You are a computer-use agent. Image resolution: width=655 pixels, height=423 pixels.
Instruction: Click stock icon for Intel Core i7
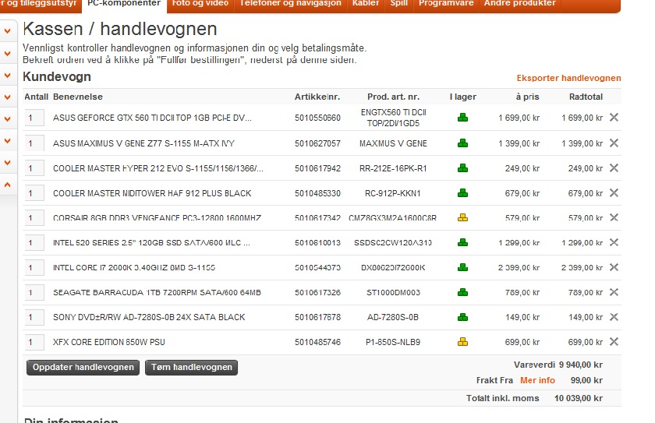463,267
